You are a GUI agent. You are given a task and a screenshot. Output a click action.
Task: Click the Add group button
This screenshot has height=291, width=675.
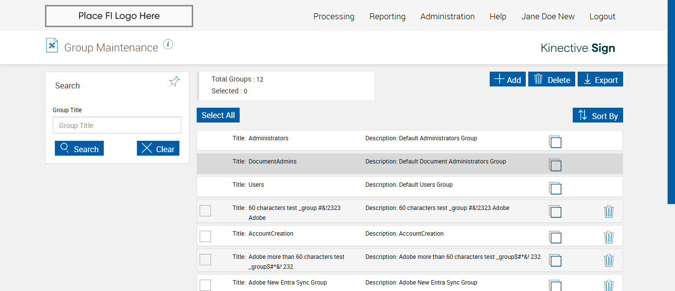(507, 80)
